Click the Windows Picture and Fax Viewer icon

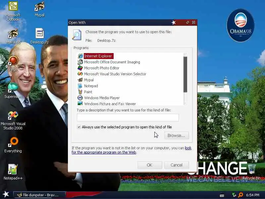coord(80,103)
